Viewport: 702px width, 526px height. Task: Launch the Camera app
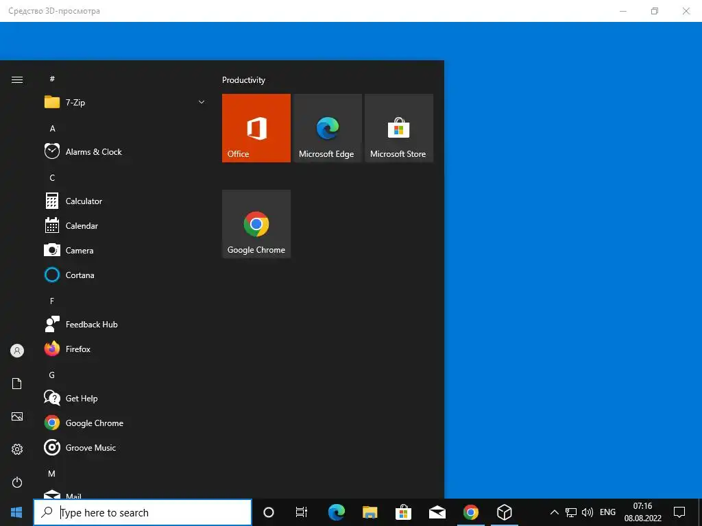click(125, 251)
